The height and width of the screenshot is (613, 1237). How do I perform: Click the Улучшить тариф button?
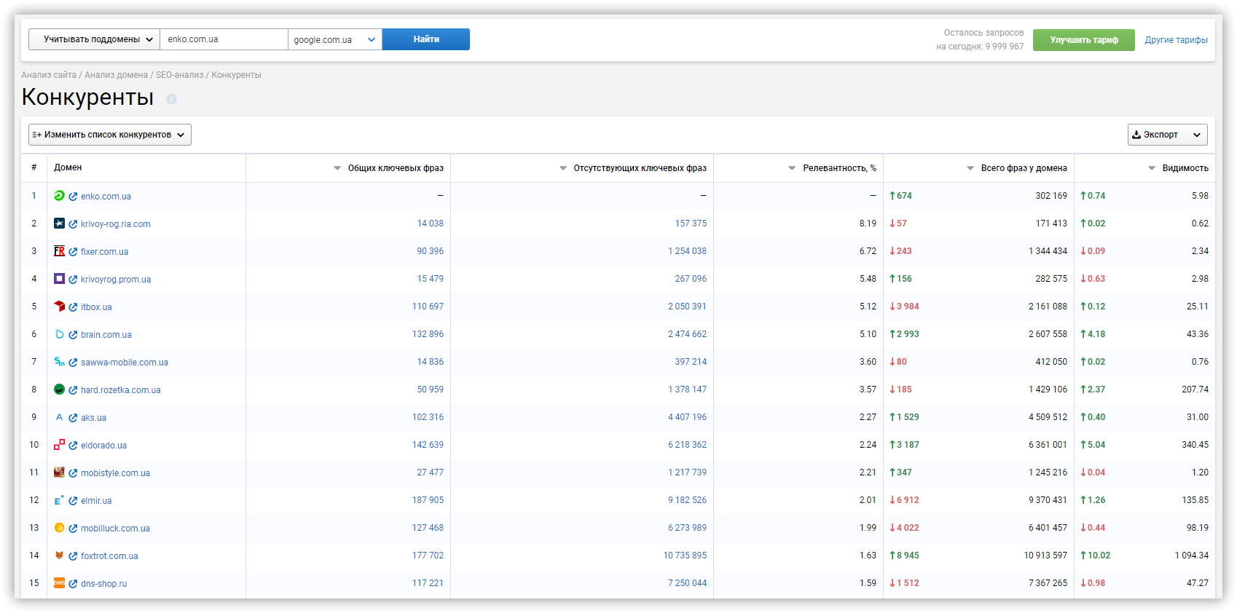(1084, 40)
